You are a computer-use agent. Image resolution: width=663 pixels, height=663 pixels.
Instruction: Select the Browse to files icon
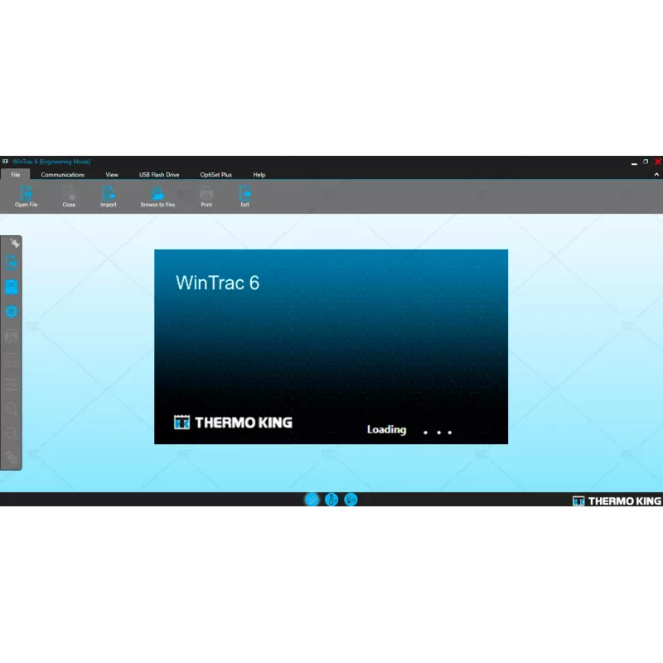(157, 194)
